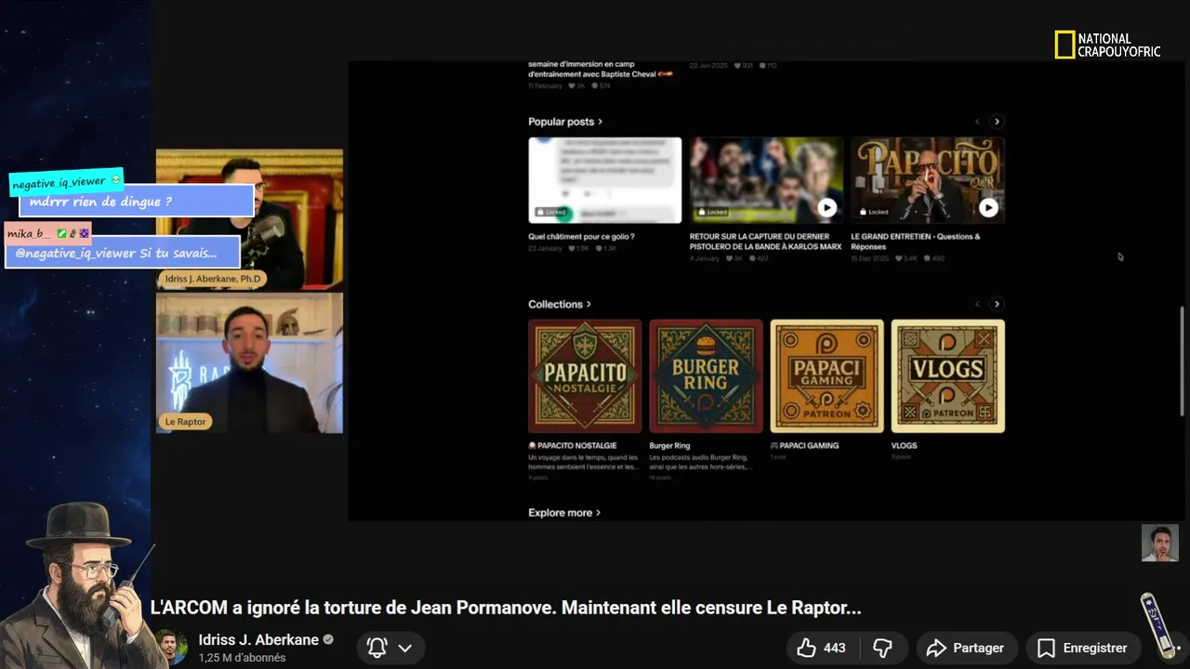Play the LE GRAND ENTRETIEN post video
Screen dimensions: 1190x669
click(x=988, y=208)
